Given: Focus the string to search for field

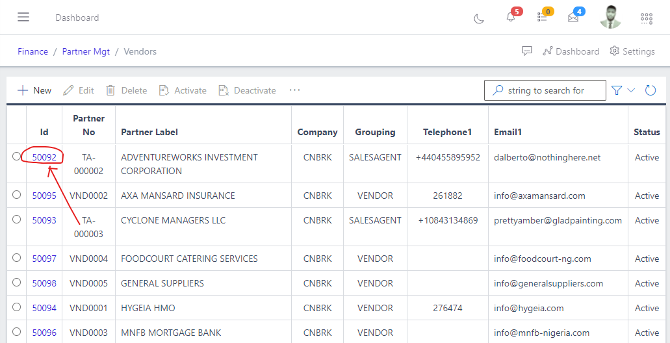Looking at the screenshot, I should coord(545,90).
